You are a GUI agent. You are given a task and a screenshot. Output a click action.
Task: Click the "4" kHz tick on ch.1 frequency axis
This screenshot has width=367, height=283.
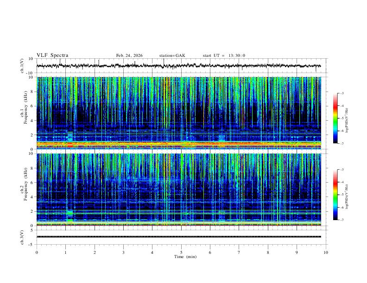[32, 121]
